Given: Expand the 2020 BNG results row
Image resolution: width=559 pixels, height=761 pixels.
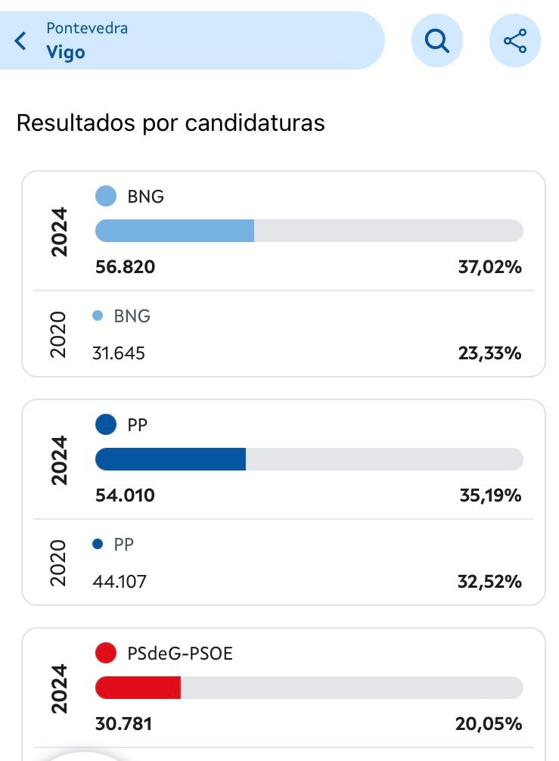Looking at the screenshot, I should (x=280, y=333).
